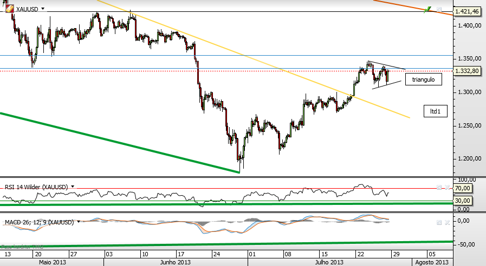Select the triangle's lower boundary line

click(386, 85)
